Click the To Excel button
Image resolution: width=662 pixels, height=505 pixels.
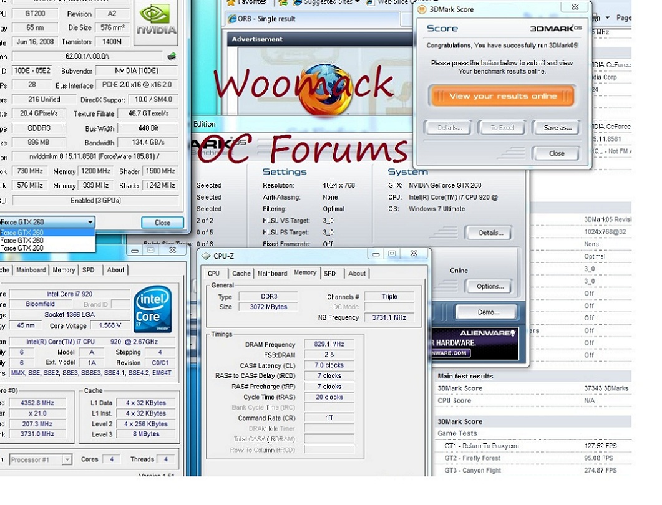[502, 128]
